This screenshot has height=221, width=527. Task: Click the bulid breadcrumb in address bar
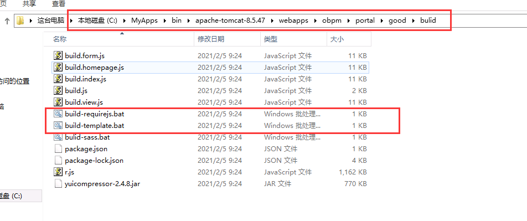click(x=428, y=20)
